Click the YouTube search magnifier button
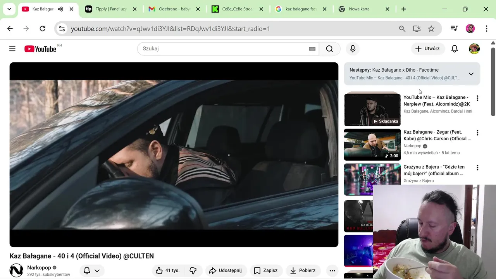Image resolution: width=496 pixels, height=279 pixels. pyautogui.click(x=329, y=48)
